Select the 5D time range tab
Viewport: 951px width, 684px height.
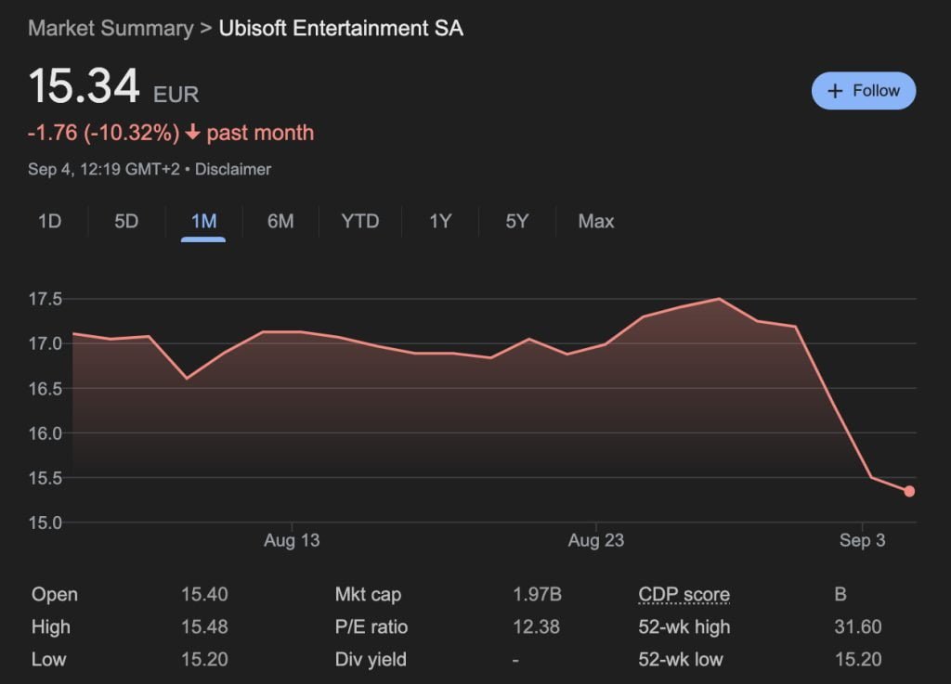pos(126,221)
